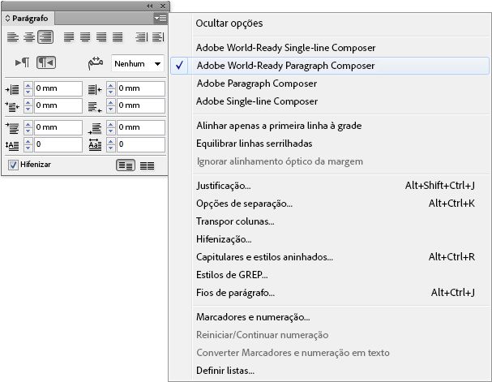The width and height of the screenshot is (492, 382).
Task: Focus the space after 0 mm field
Action: 141,127
